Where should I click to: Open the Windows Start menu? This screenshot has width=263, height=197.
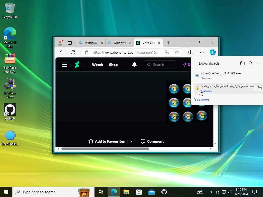point(6,192)
